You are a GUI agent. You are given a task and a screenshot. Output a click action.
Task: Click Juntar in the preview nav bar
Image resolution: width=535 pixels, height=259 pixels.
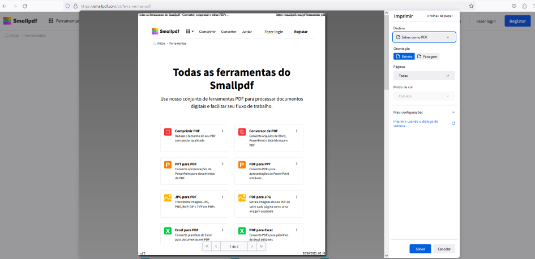point(247,31)
